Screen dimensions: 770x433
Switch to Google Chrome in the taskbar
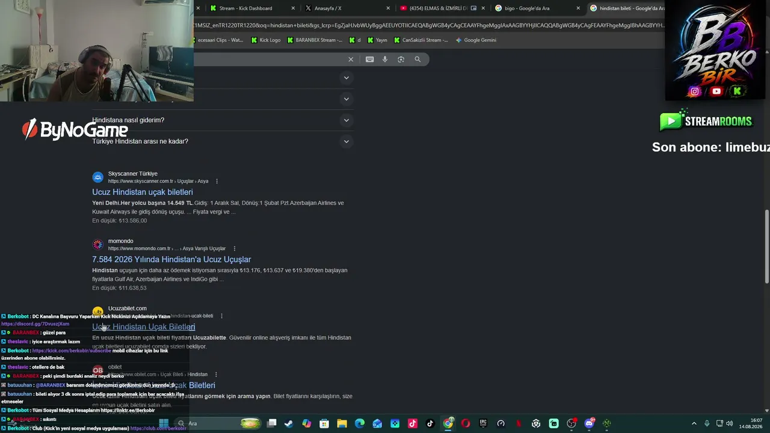pyautogui.click(x=448, y=423)
